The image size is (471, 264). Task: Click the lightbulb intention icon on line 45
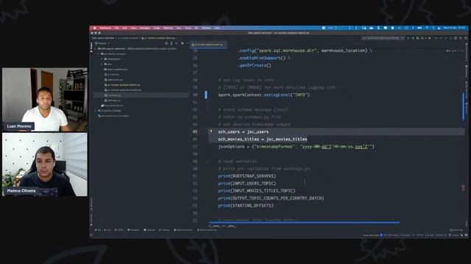click(211, 131)
